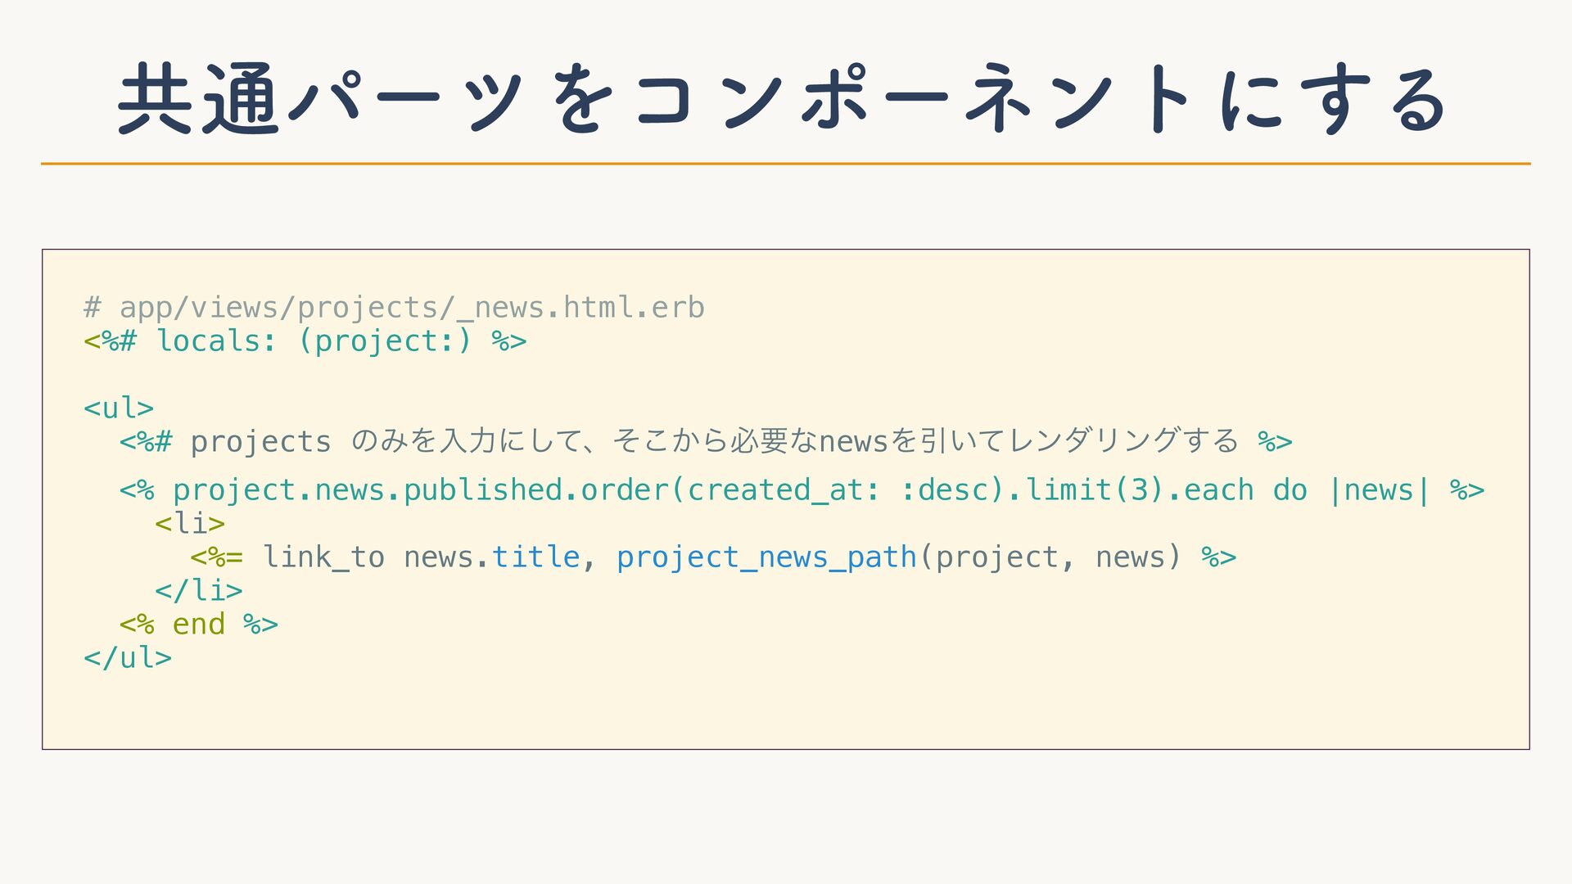
Task: Click the each do keyword in the loop
Action: click(1244, 489)
